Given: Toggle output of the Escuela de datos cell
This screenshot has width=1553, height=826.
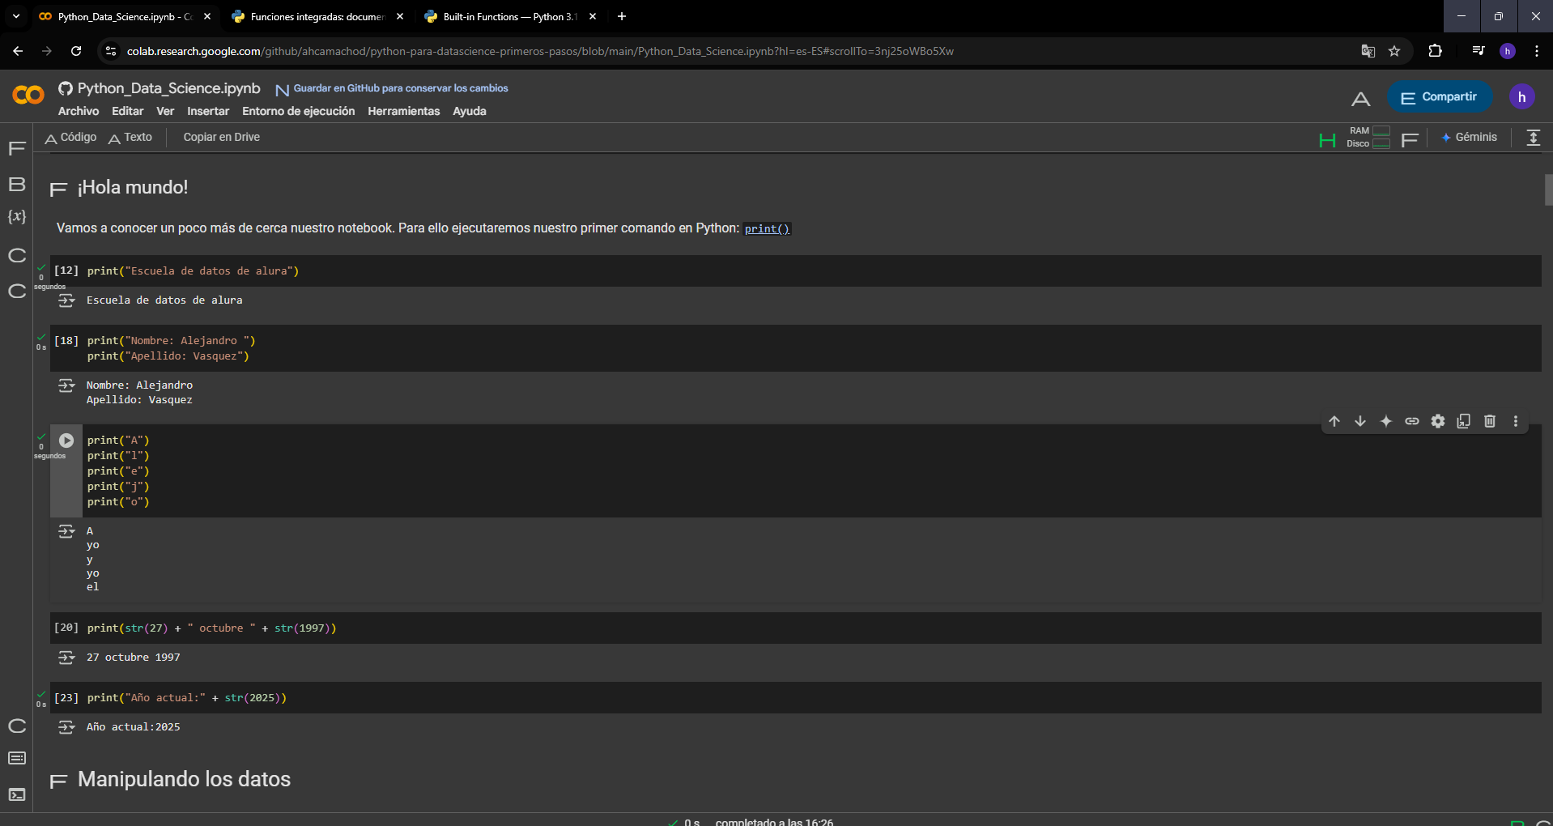Looking at the screenshot, I should [x=66, y=300].
